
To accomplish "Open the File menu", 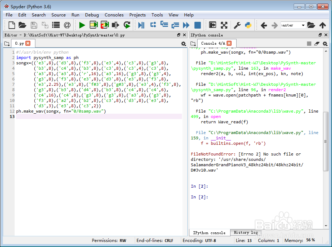I will (x=9, y=15).
